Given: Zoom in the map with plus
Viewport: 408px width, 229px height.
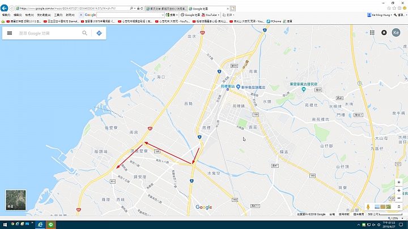Looking at the screenshot, I should (398, 191).
